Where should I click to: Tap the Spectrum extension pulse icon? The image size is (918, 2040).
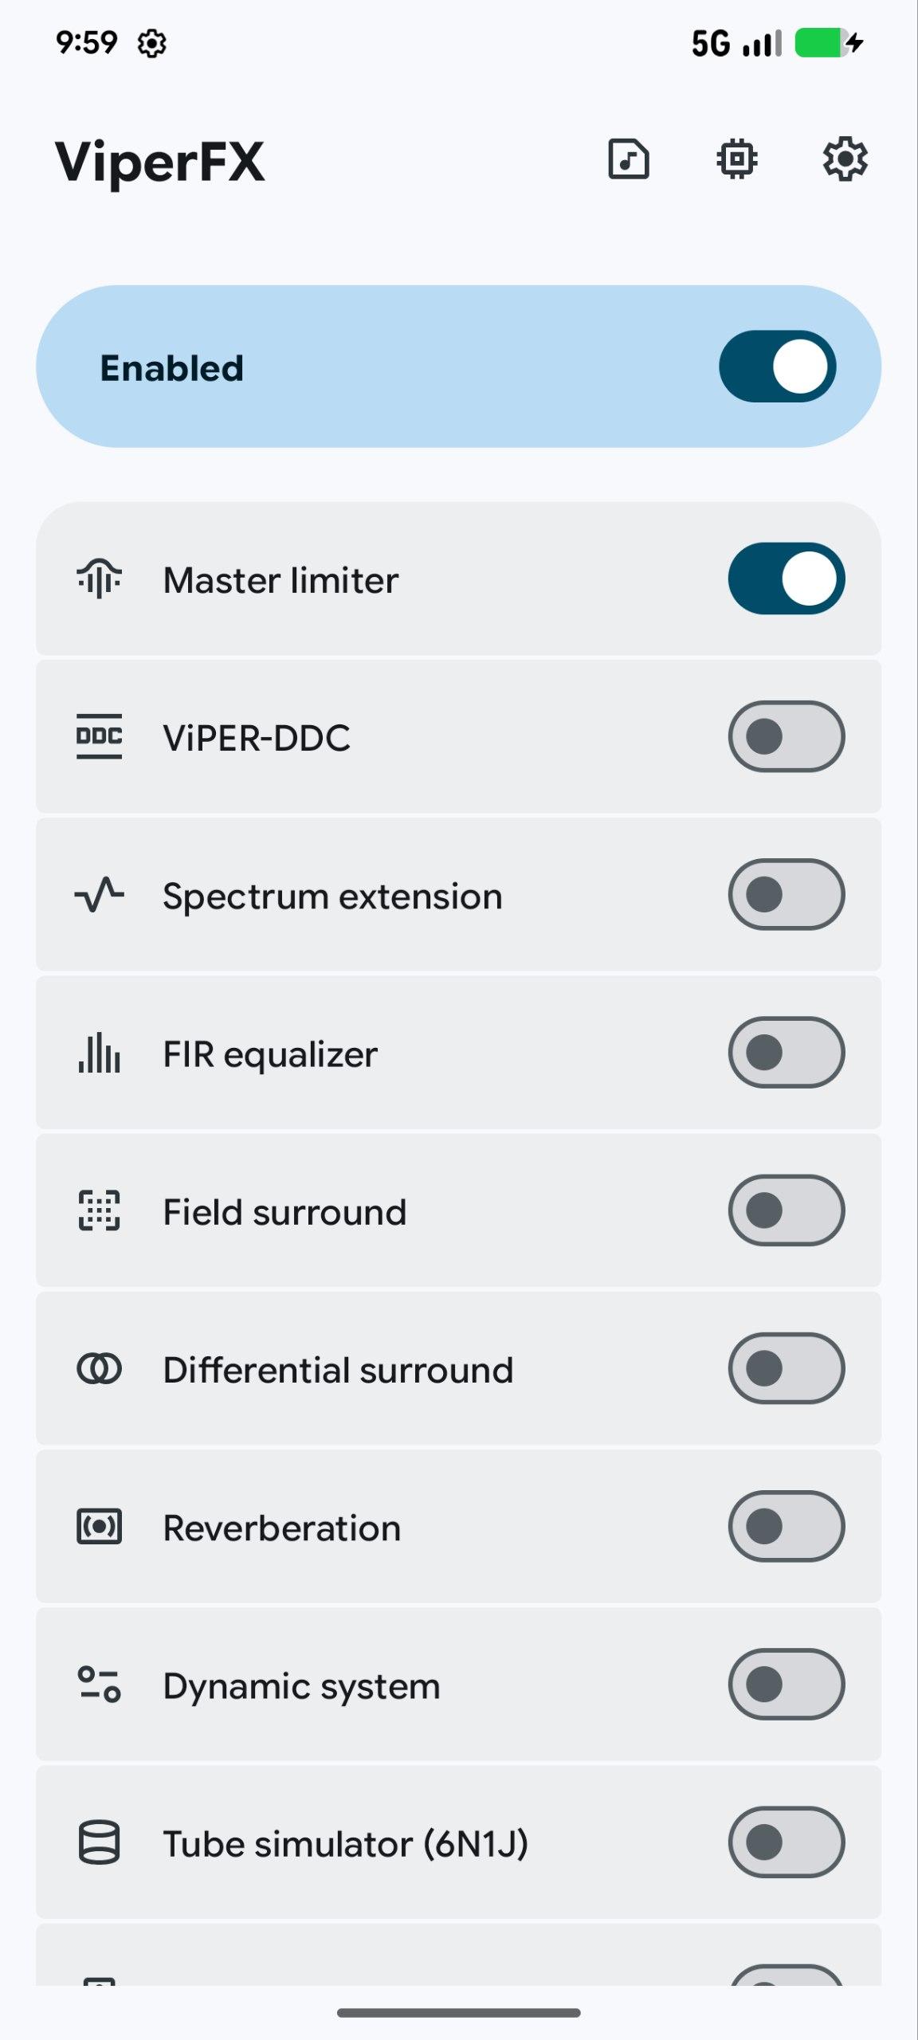pos(99,894)
